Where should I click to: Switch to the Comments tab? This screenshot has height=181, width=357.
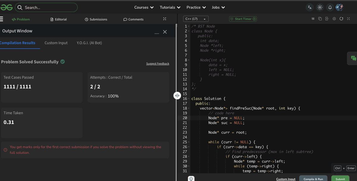coord(133,19)
